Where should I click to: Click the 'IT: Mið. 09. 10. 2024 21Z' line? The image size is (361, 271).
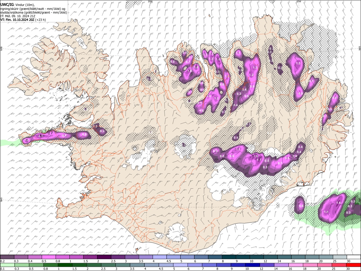pyautogui.click(x=18, y=16)
